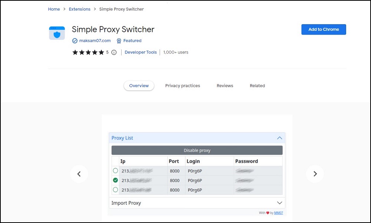Select the third proxy radio button
Viewport: 371px width, 223px height.
coord(115,190)
